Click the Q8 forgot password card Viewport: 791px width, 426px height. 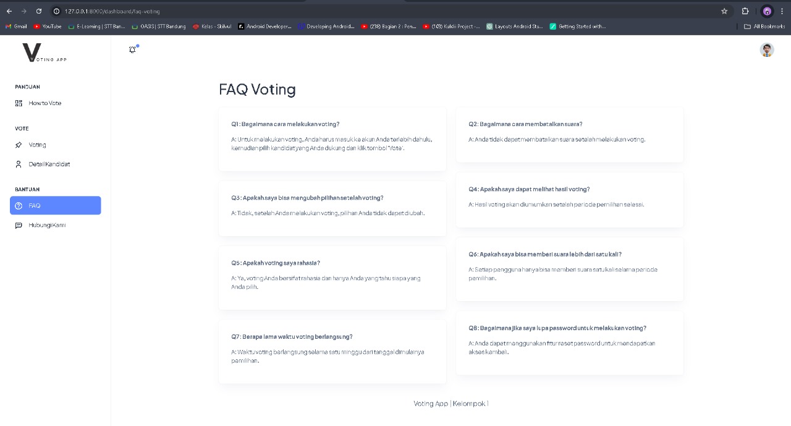point(569,342)
